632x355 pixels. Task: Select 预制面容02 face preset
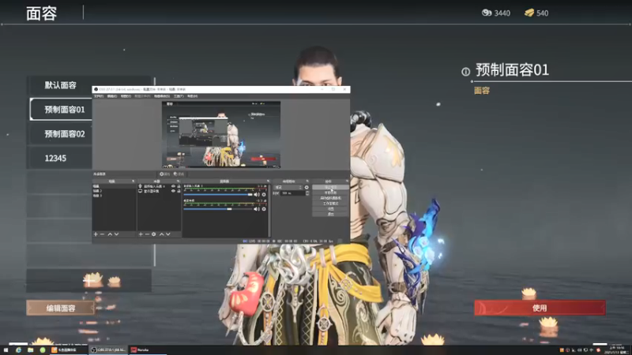click(x=60, y=133)
